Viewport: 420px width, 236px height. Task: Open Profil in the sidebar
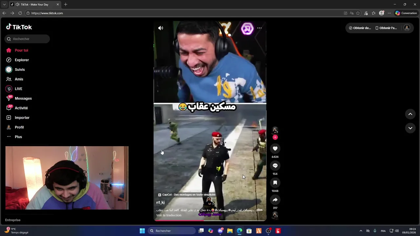point(15,127)
